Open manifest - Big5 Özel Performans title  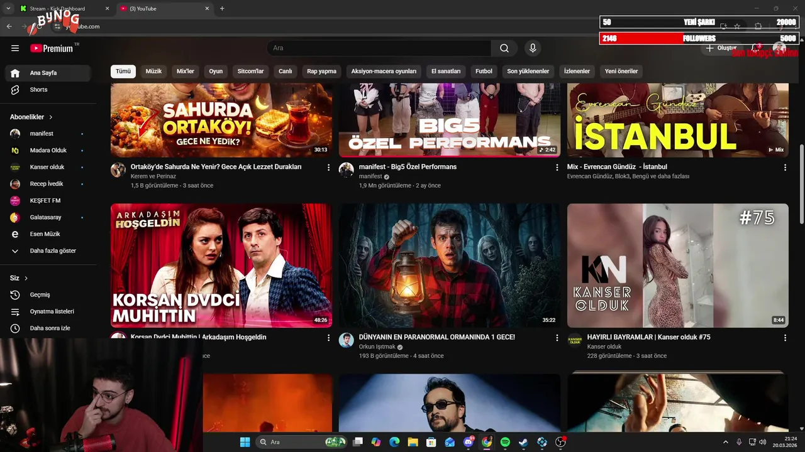click(408, 167)
